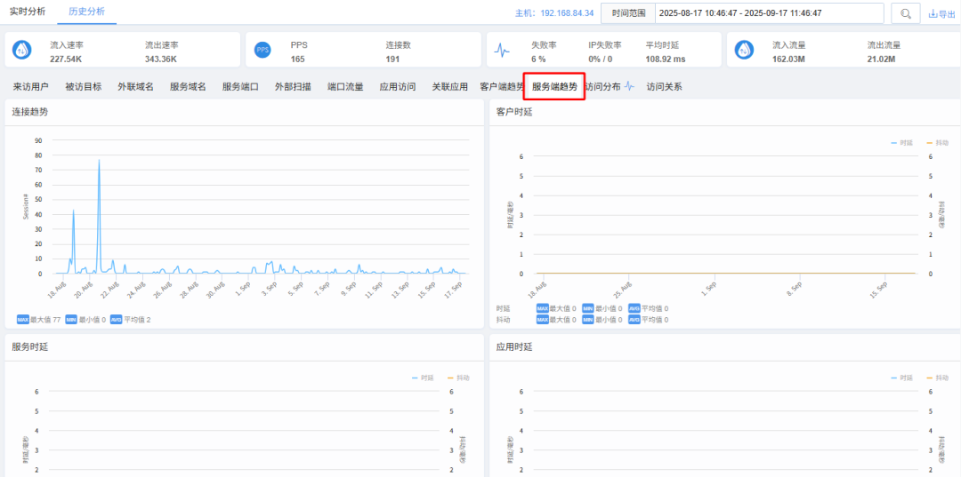
Task: Toggle 时延 legend swatch in 应用时延 chart
Action: click(894, 378)
